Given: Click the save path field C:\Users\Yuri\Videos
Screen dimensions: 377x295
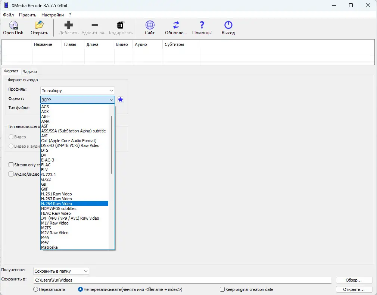Looking at the screenshot, I should (182, 280).
